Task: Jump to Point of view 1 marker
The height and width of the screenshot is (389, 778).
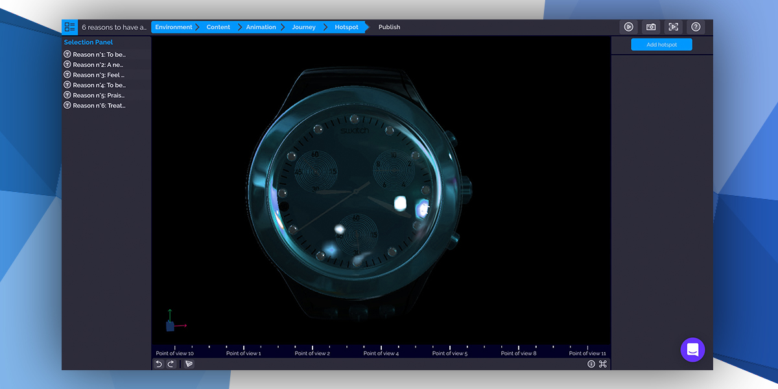Action: click(x=244, y=353)
